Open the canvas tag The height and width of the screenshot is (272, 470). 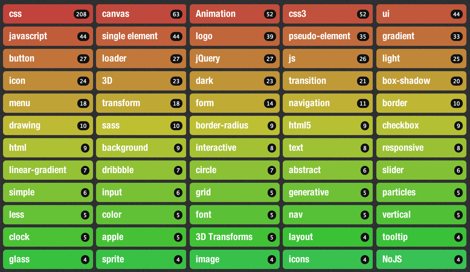click(141, 14)
